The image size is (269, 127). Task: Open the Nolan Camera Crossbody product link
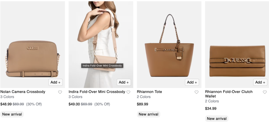point(23,92)
